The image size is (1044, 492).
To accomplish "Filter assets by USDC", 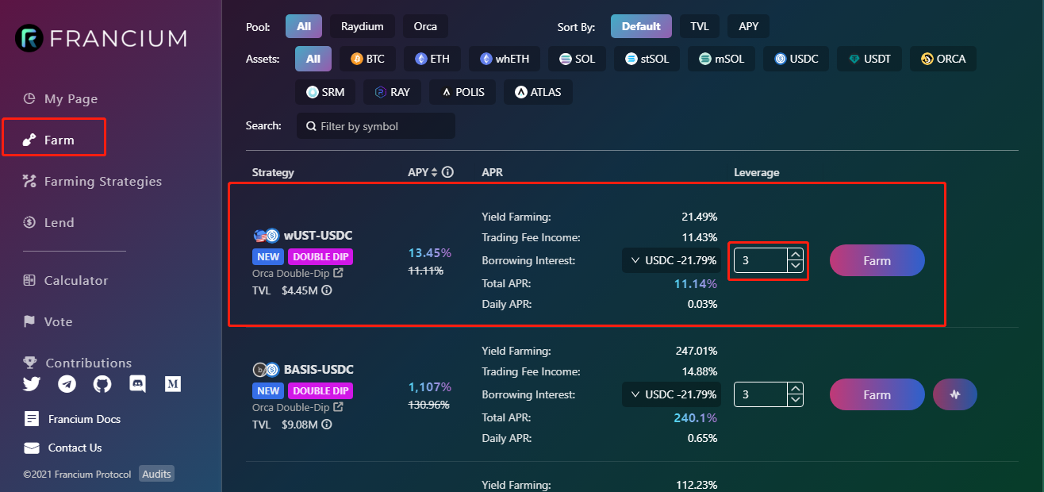I will click(x=796, y=59).
